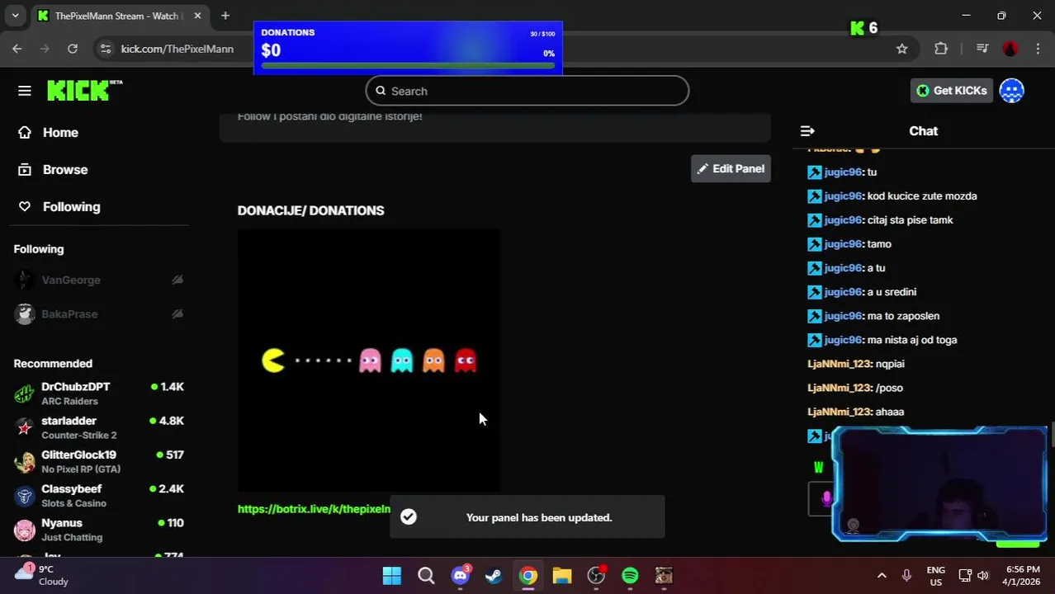
Task: Click the Get KICKs button
Action: 951,91
